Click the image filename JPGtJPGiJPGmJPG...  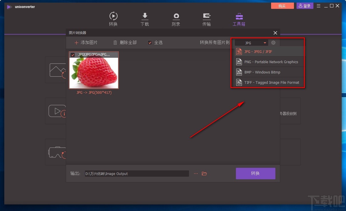point(94,55)
